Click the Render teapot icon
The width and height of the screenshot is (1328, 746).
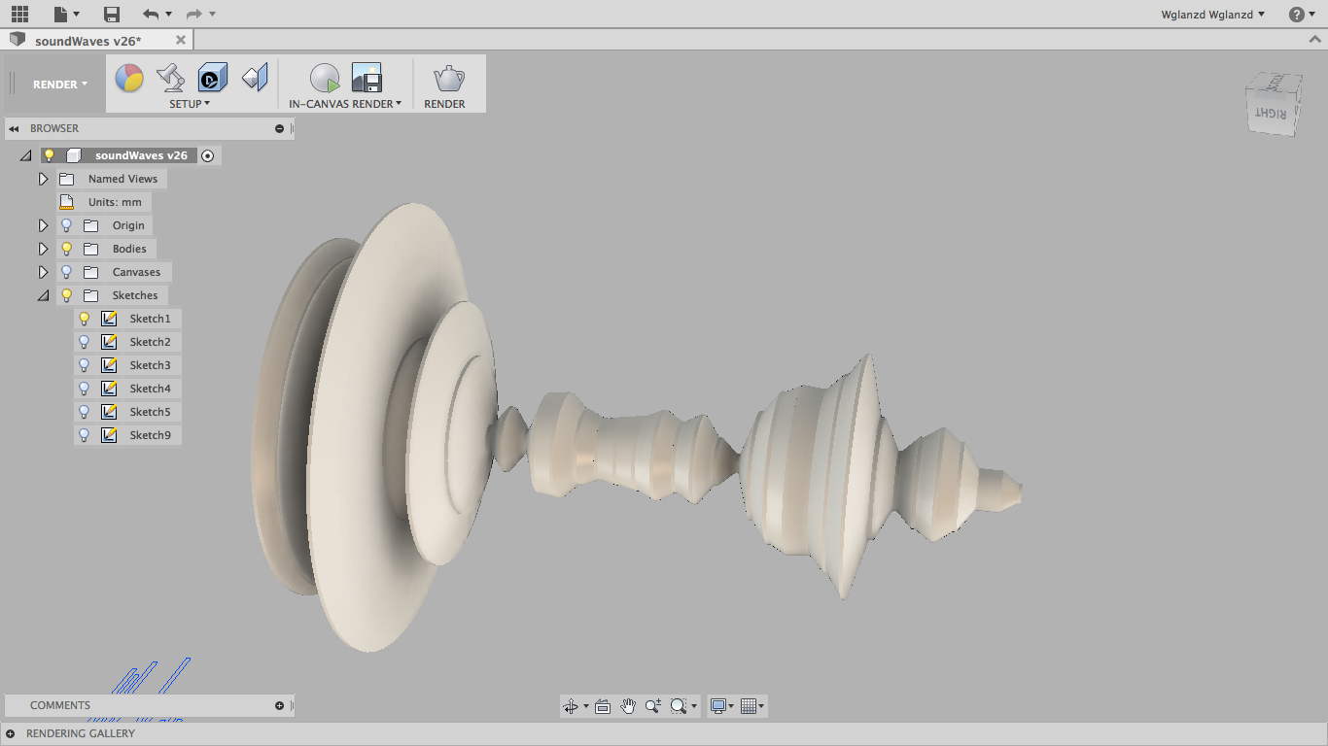coord(448,78)
